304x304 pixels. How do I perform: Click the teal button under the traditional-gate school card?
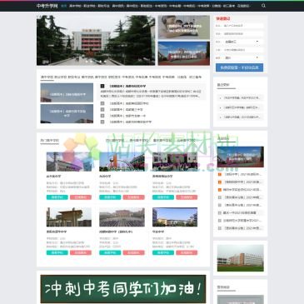57,252
